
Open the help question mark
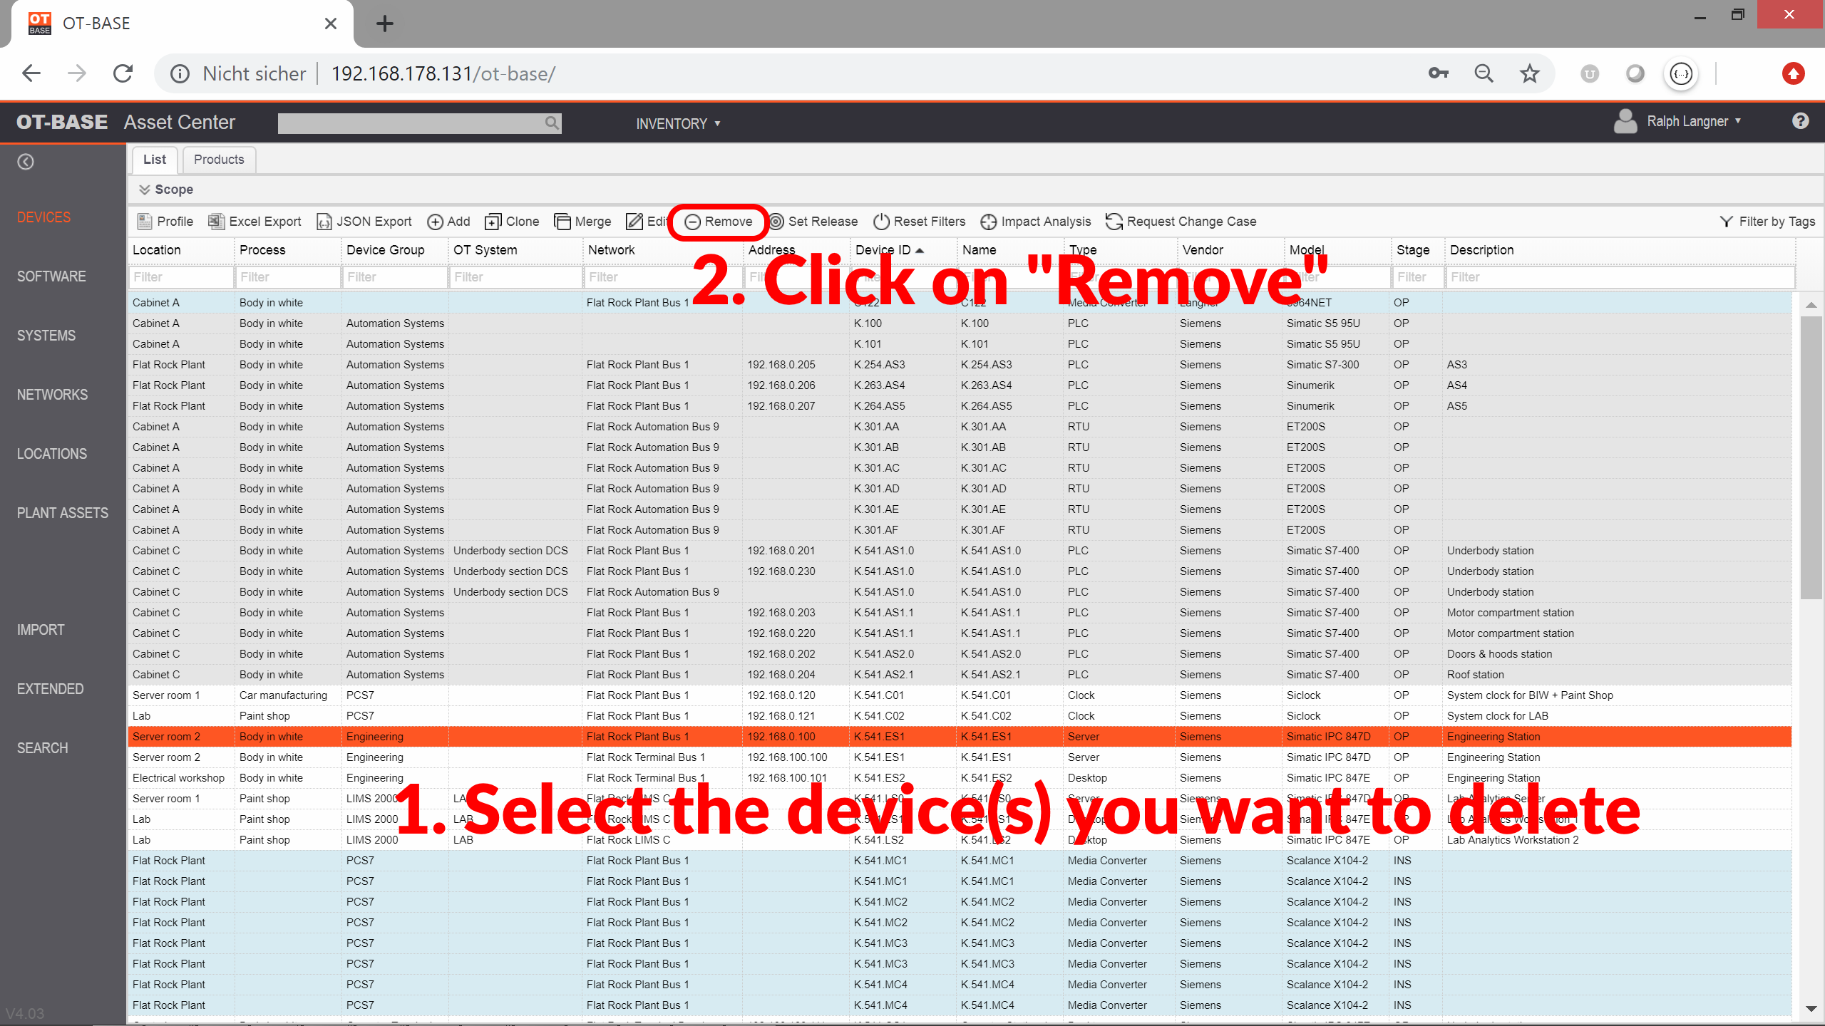pyautogui.click(x=1800, y=121)
